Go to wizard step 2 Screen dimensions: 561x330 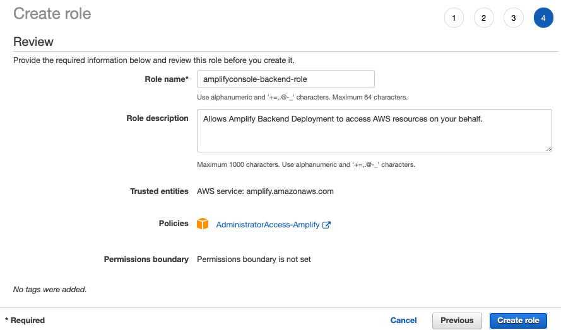click(x=484, y=18)
